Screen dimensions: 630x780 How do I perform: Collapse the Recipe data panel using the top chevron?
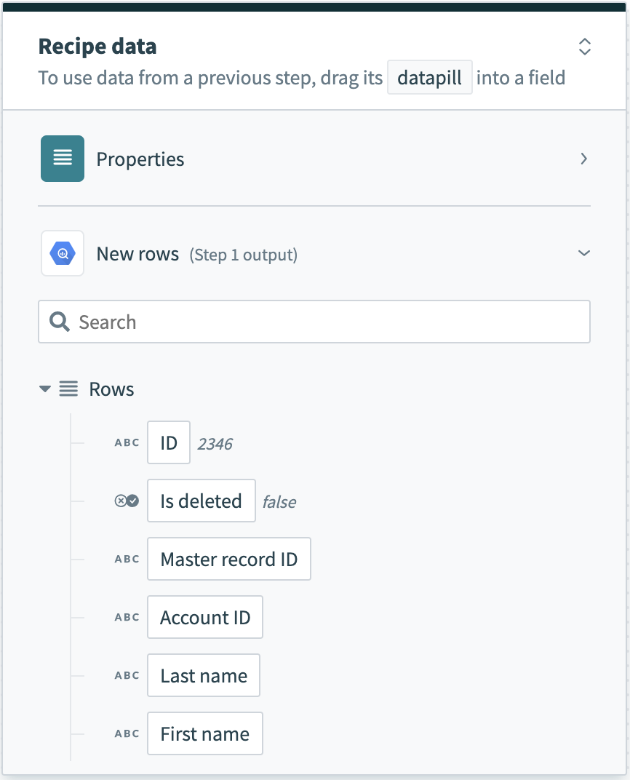point(584,47)
